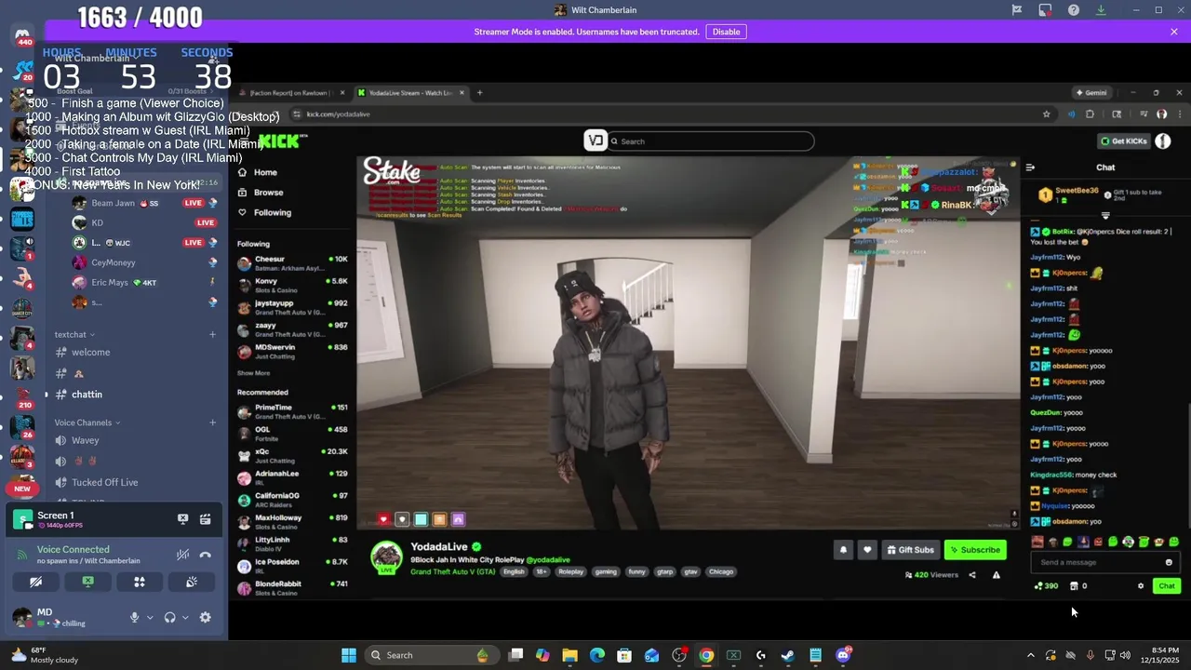Open the channel points 390 balance
The width and height of the screenshot is (1191, 670).
pyautogui.click(x=1046, y=586)
